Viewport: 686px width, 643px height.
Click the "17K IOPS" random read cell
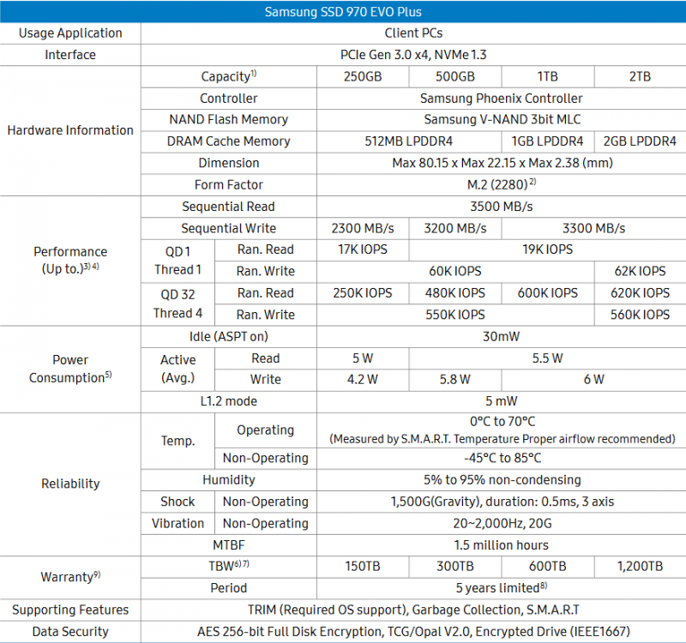[x=363, y=249]
